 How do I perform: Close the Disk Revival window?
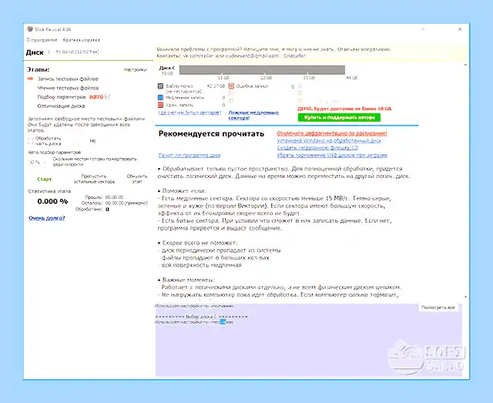pyautogui.click(x=460, y=29)
